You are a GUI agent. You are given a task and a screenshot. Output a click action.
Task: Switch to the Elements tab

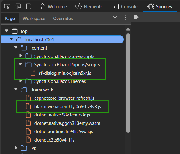point(88,7)
